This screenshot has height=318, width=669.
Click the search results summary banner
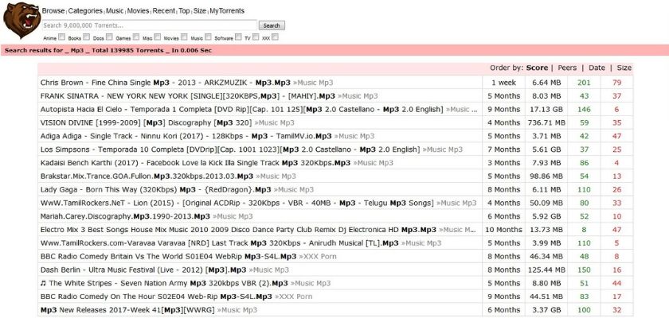point(334,50)
